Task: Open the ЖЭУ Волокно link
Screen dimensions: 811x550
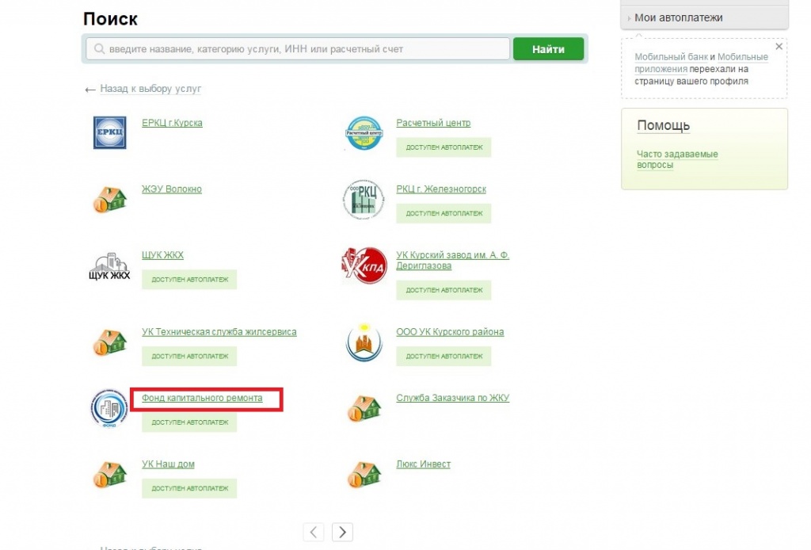Action: pos(172,189)
